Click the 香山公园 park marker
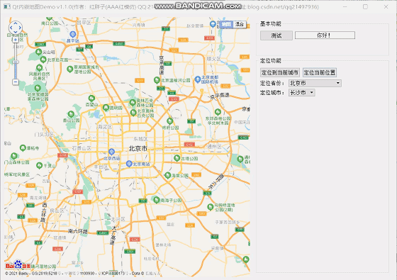 coord(71,114)
